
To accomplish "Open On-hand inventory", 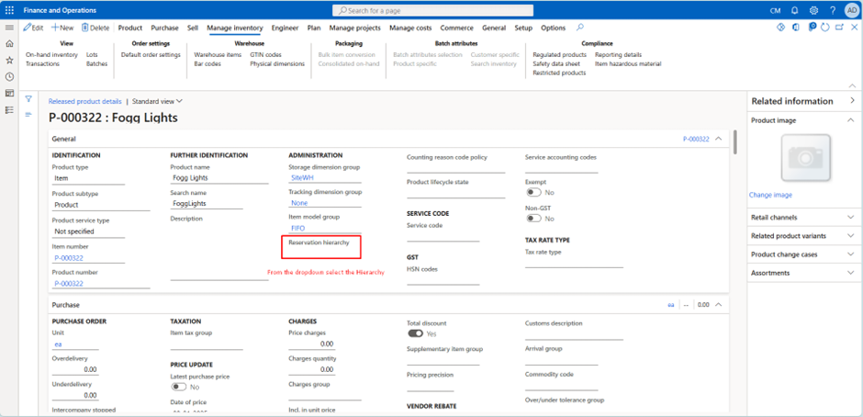I will pyautogui.click(x=51, y=54).
